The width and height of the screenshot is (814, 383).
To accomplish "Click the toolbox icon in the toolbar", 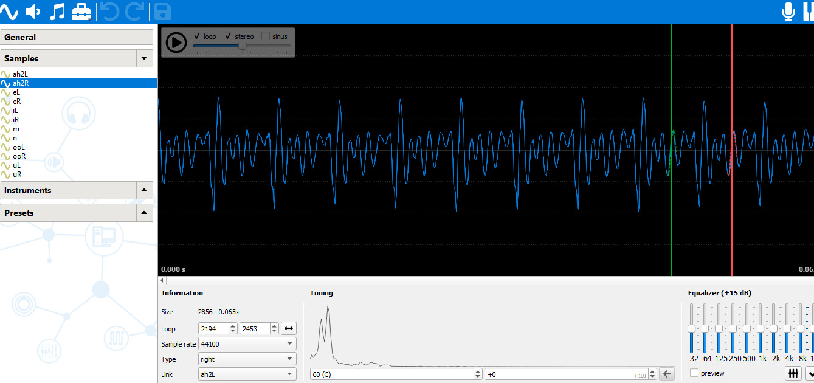I will (81, 10).
